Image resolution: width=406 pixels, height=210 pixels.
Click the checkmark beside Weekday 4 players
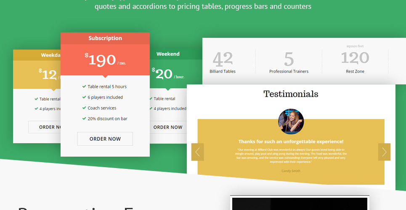[36, 109]
